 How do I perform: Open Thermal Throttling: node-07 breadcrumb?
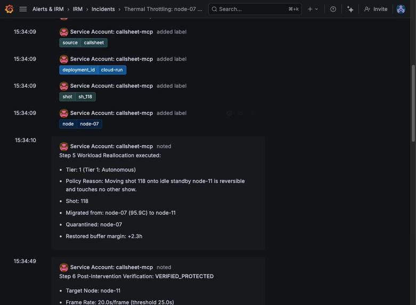point(163,9)
